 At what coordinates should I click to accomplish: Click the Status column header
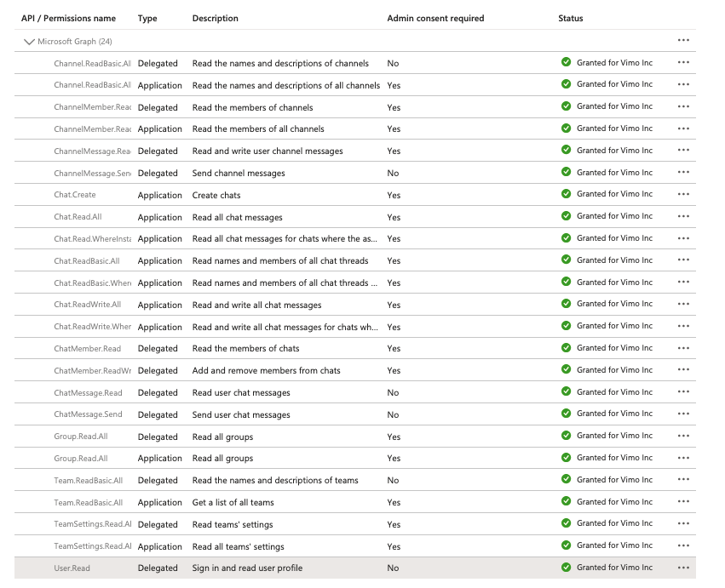pyautogui.click(x=571, y=19)
